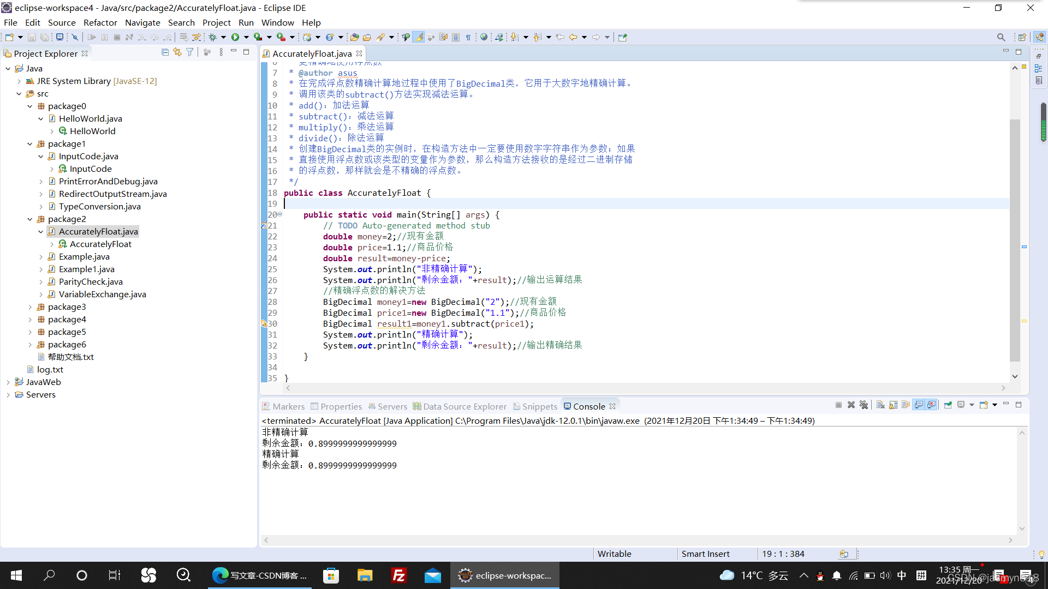Image resolution: width=1048 pixels, height=589 pixels.
Task: Click the New file wizard icon
Action: [9, 37]
